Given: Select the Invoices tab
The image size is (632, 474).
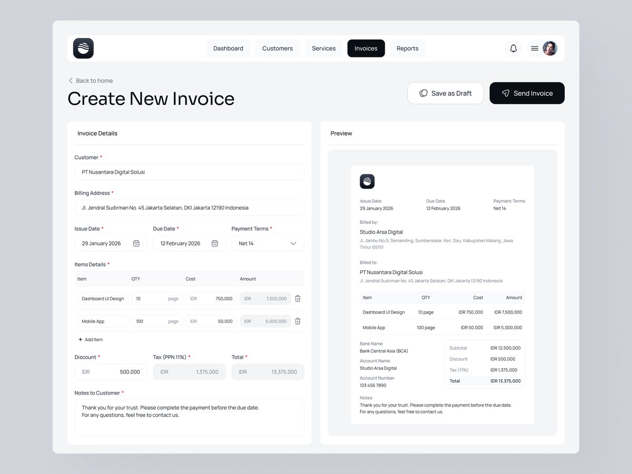Looking at the screenshot, I should pos(366,48).
